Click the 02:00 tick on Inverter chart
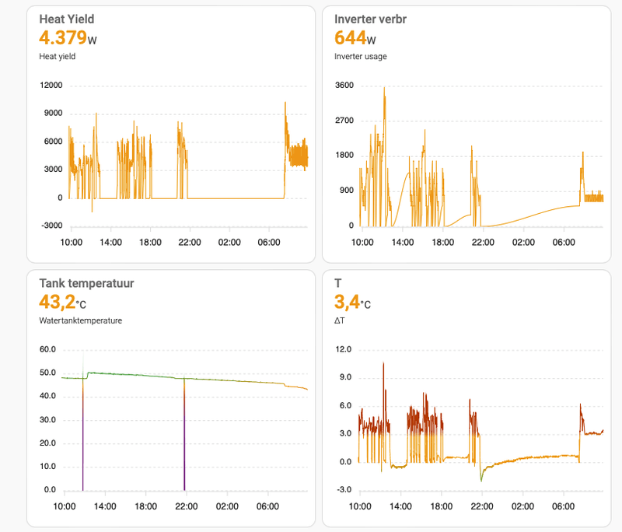Image resolution: width=622 pixels, height=532 pixels. click(523, 242)
